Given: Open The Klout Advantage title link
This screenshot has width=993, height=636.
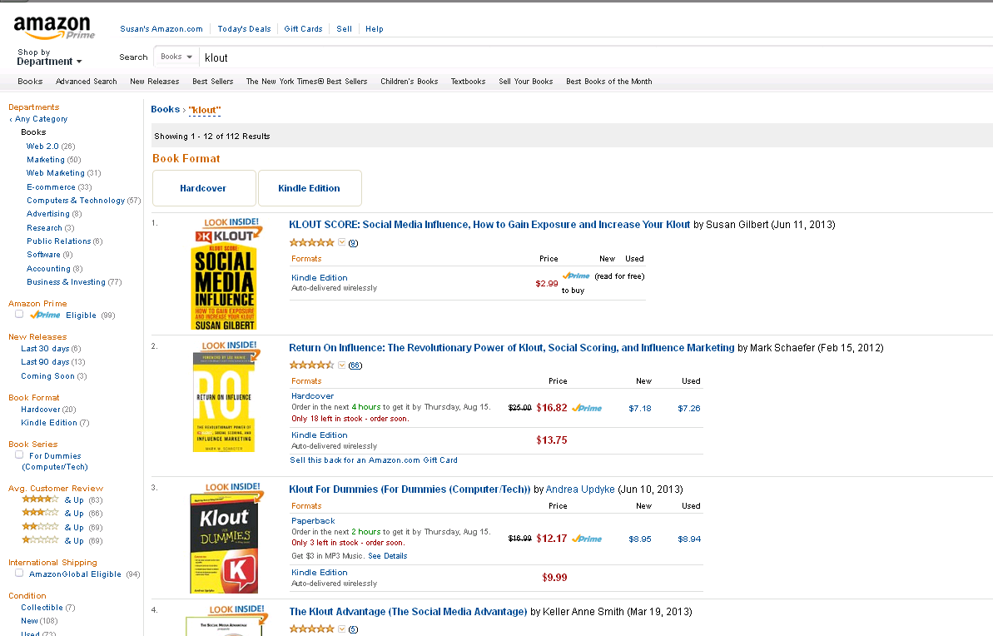Looking at the screenshot, I should (408, 612).
